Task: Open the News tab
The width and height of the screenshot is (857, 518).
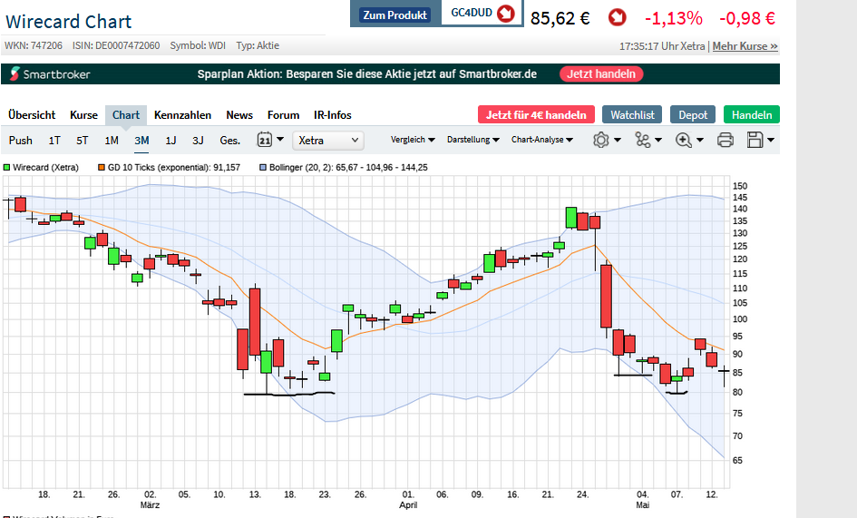Action: (239, 115)
